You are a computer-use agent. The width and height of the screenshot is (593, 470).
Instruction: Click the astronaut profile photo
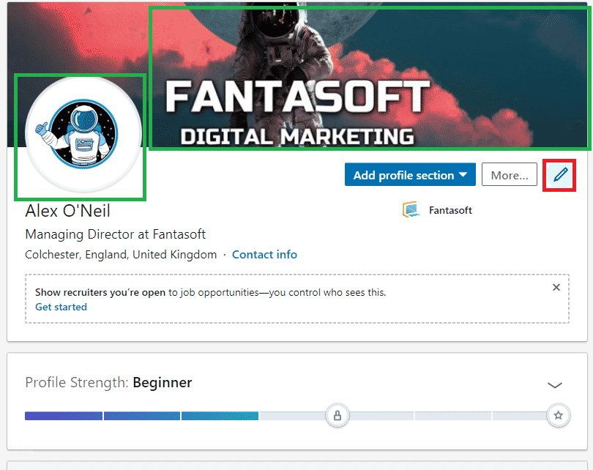click(83, 133)
